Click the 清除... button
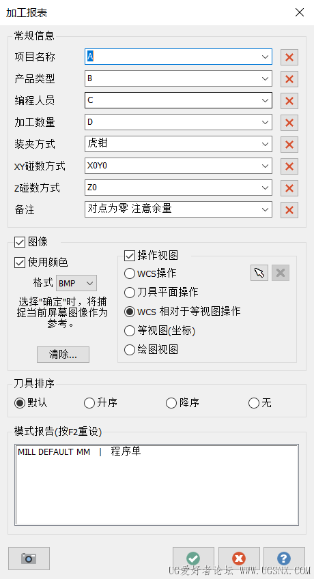This screenshot has width=314, height=579. [63, 355]
